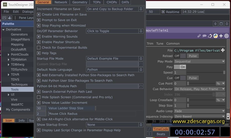
Task: Switch to the TOPs preferences tab
Action: coord(97,2)
